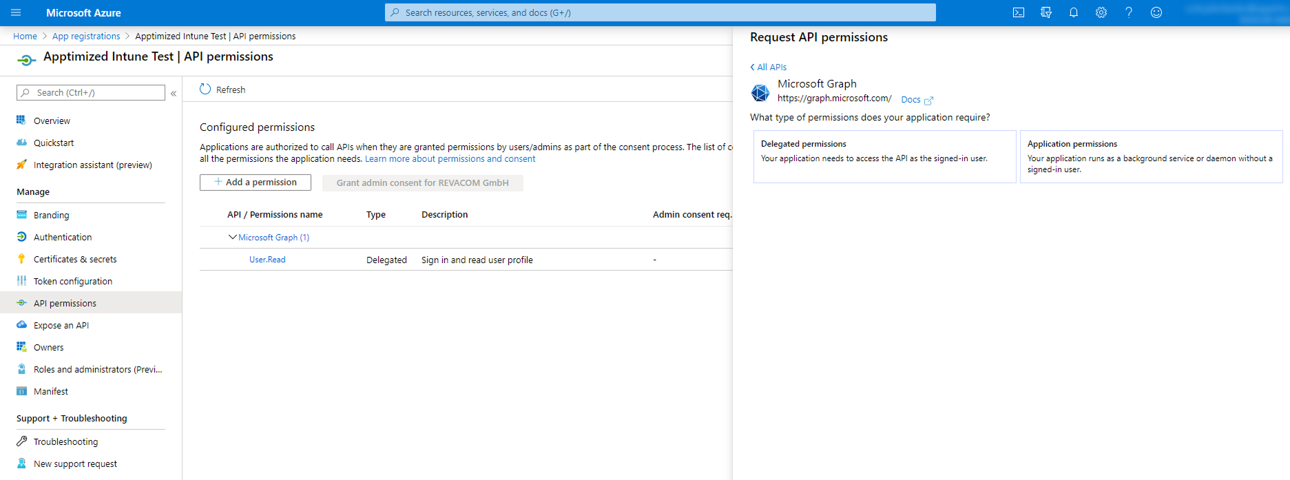Image resolution: width=1290 pixels, height=480 pixels.
Task: Click the Microsoft Graph logo icon
Action: (760, 92)
